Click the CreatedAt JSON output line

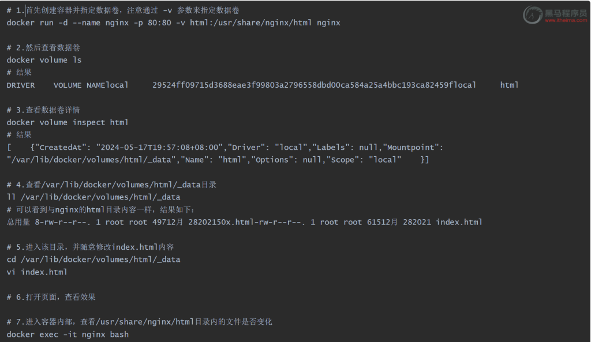[225, 147]
